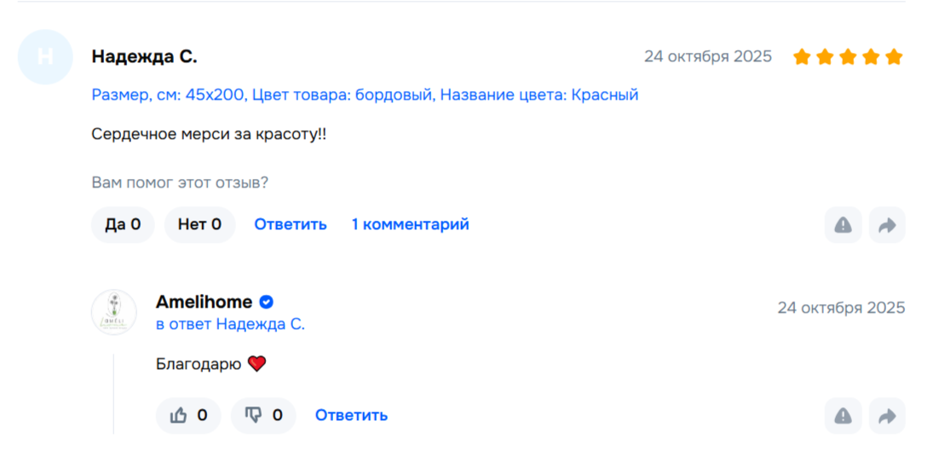939x473 pixels.
Task: Open the Amelihome seller logo avatar
Action: (x=114, y=313)
